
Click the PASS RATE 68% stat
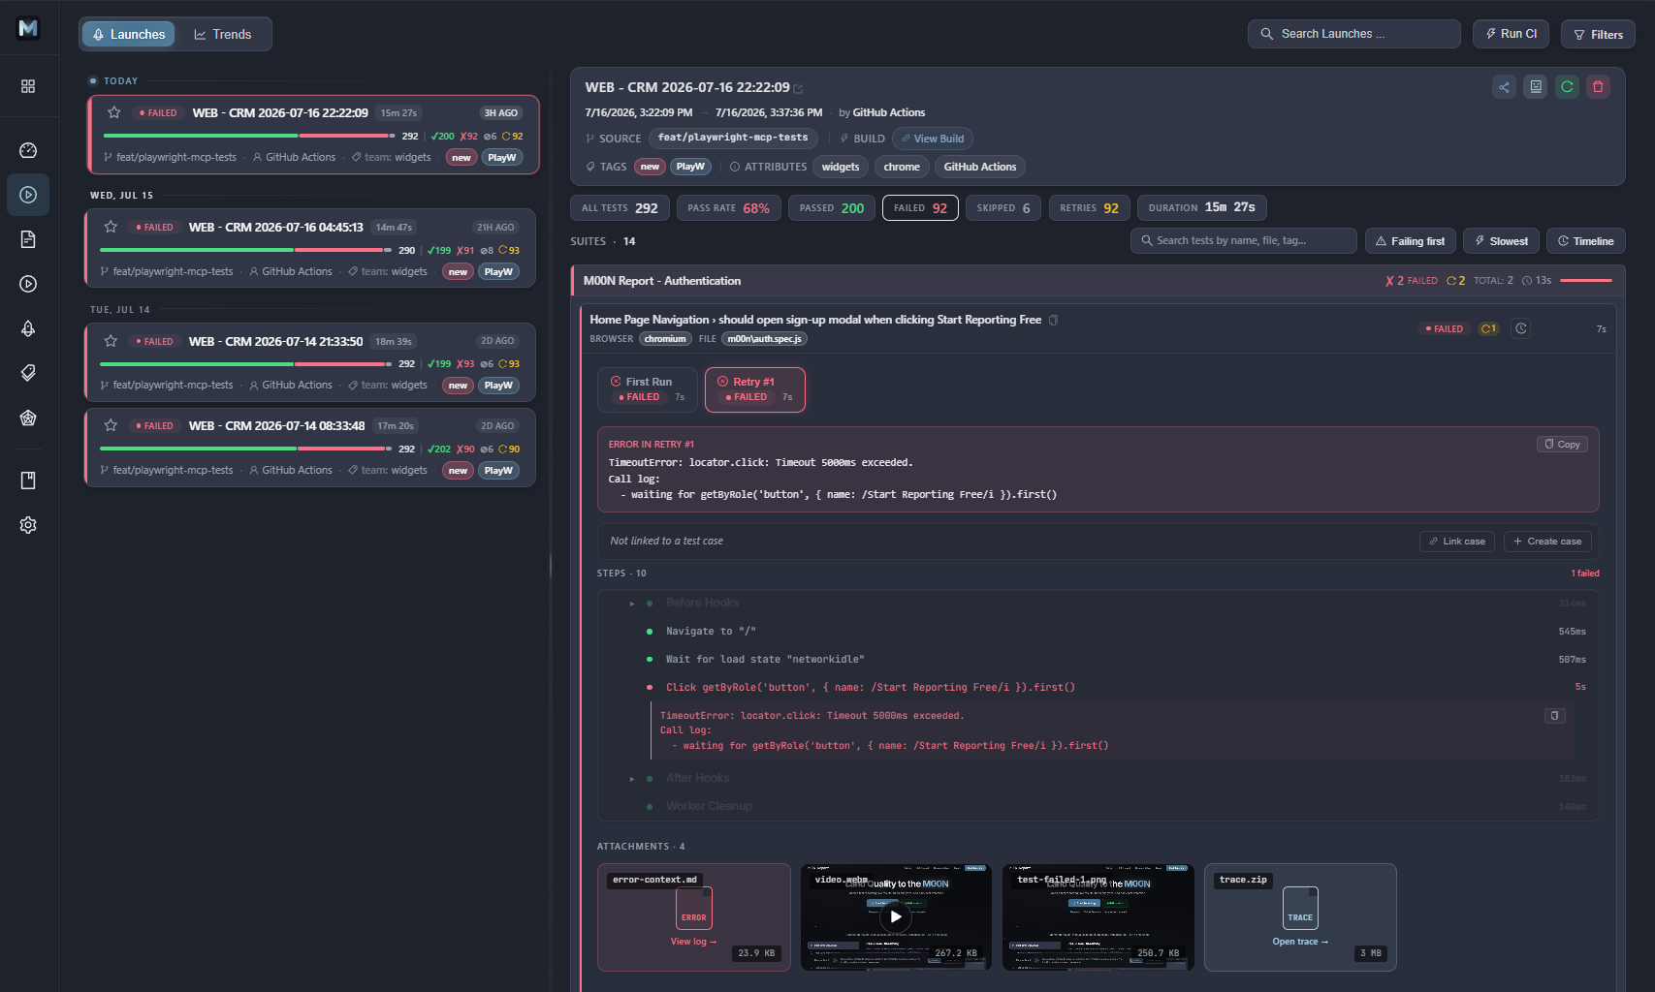728,208
